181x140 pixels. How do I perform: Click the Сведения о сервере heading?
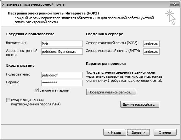click(105, 34)
